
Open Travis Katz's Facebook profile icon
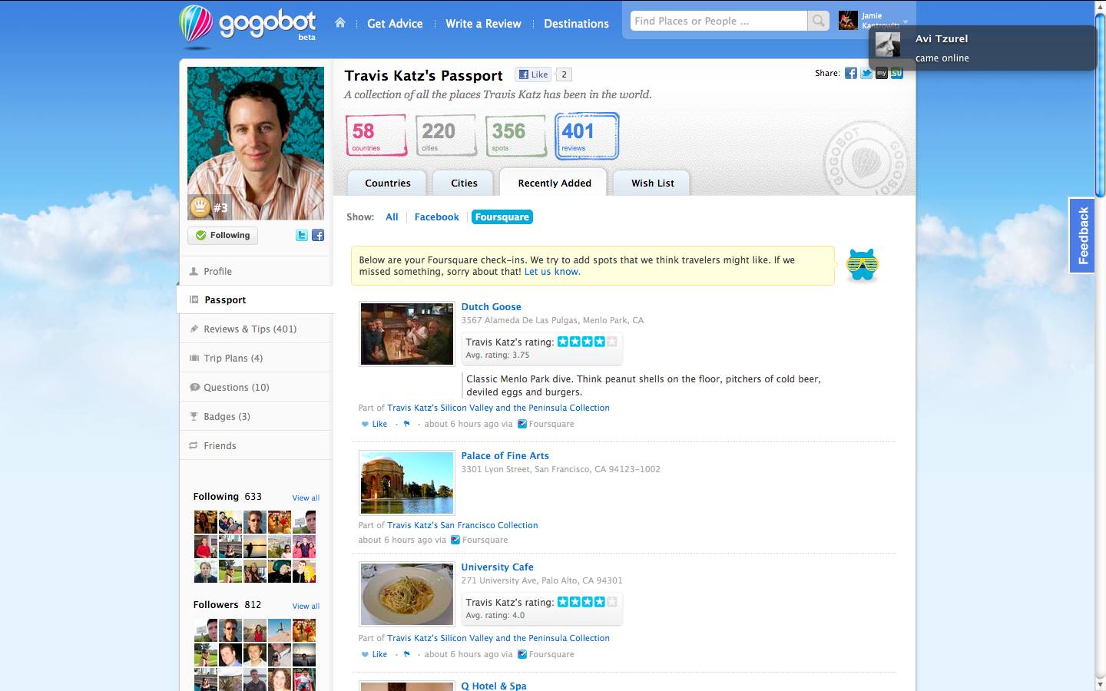point(318,235)
